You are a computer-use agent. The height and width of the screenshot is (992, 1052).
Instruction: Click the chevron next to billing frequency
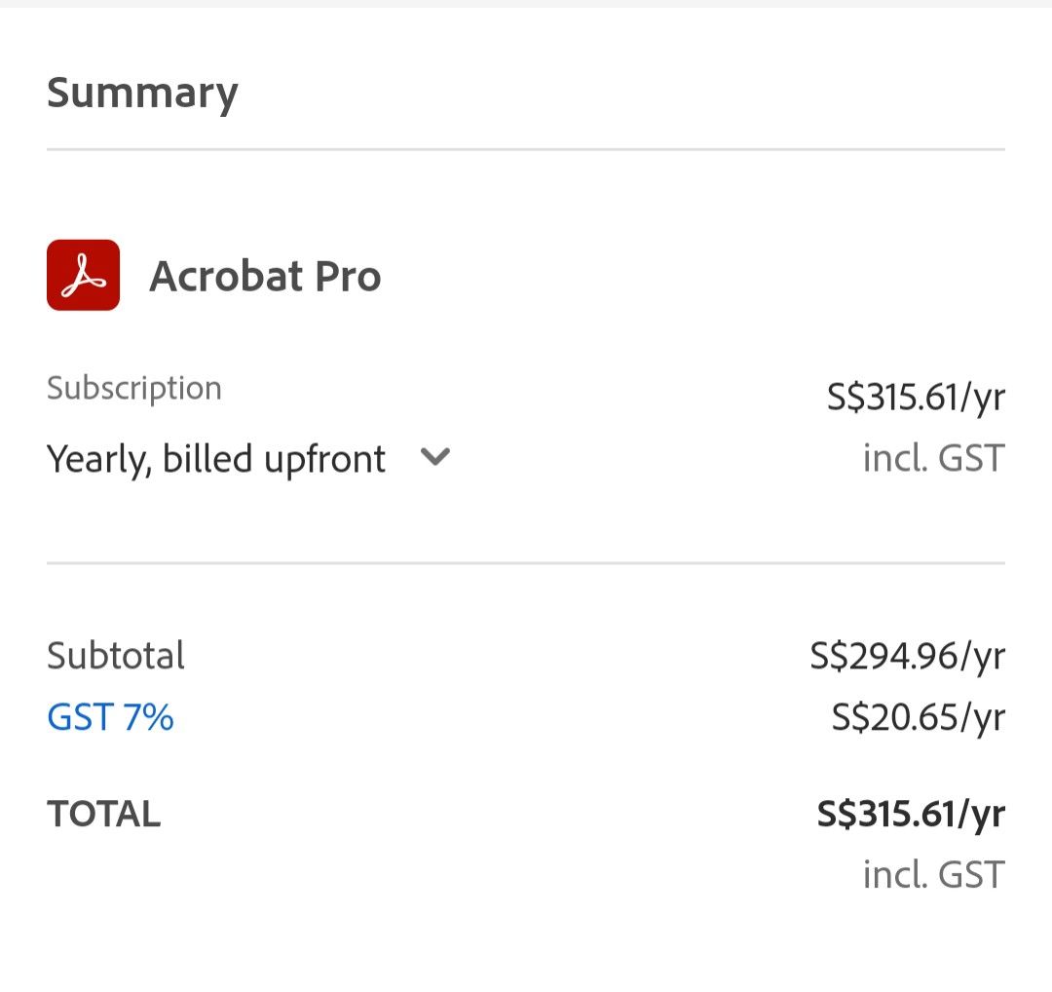(x=435, y=456)
